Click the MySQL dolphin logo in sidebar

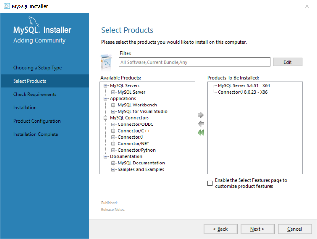pyautogui.click(x=34, y=21)
